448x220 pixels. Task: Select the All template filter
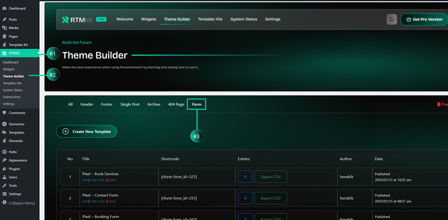tap(71, 105)
